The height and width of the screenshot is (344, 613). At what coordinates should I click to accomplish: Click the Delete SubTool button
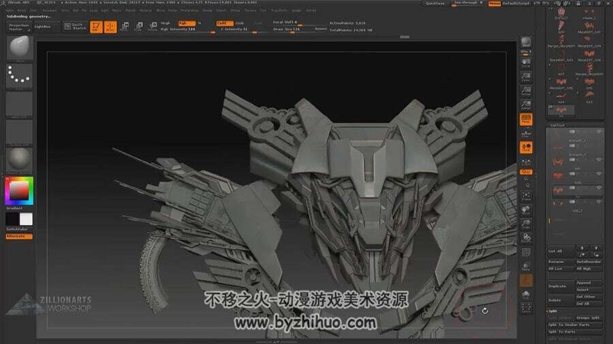tap(561, 300)
